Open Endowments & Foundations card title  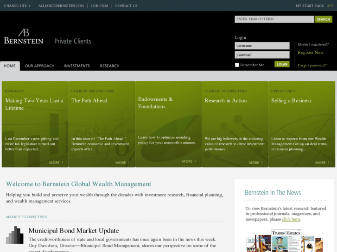155,103
